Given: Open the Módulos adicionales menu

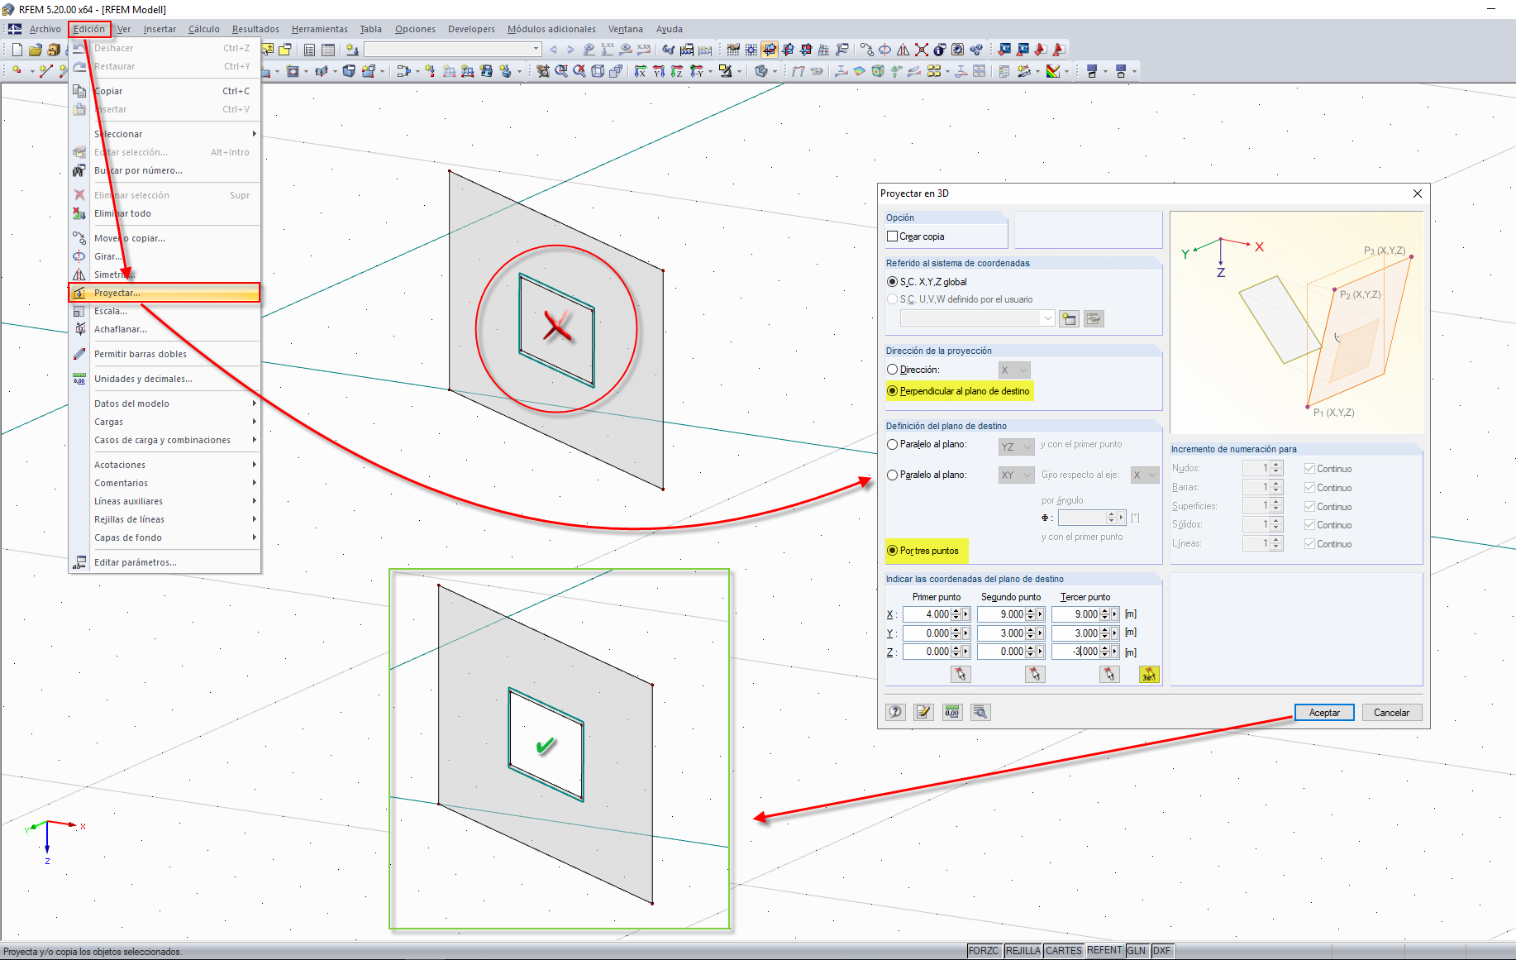Looking at the screenshot, I should (551, 30).
